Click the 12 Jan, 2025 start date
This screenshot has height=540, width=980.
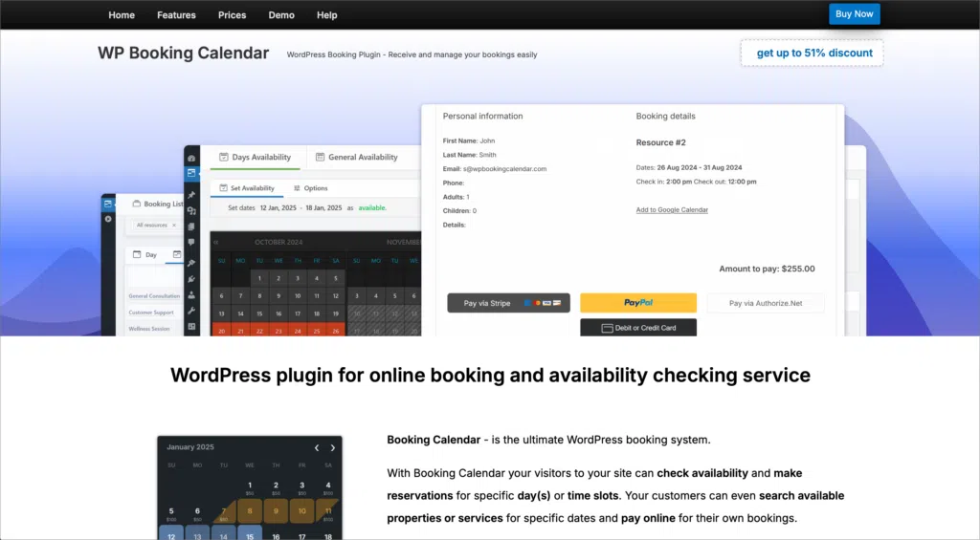(x=278, y=208)
